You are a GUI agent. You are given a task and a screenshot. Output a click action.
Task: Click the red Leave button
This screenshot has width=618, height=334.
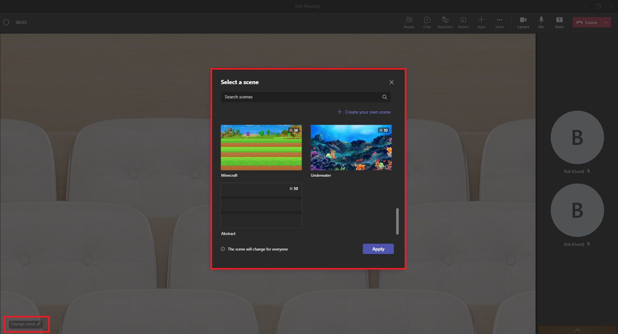coord(587,22)
